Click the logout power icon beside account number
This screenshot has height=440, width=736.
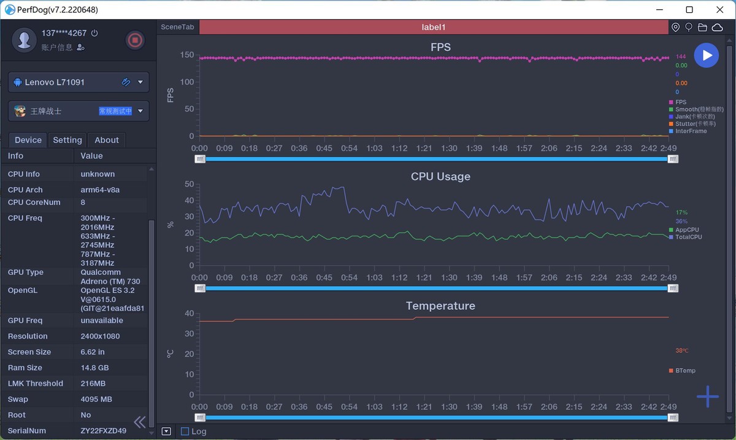tap(94, 33)
